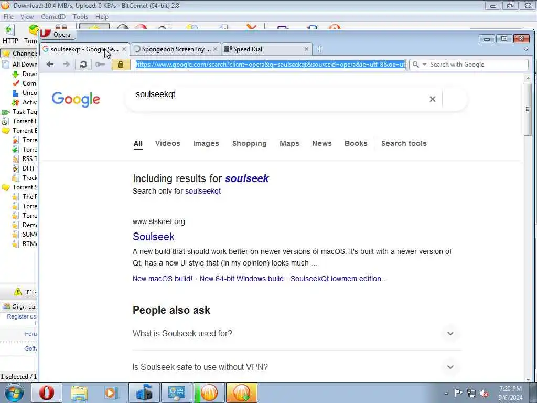The width and height of the screenshot is (537, 403).
Task: Reload the page in Opera
Action: coord(83,65)
